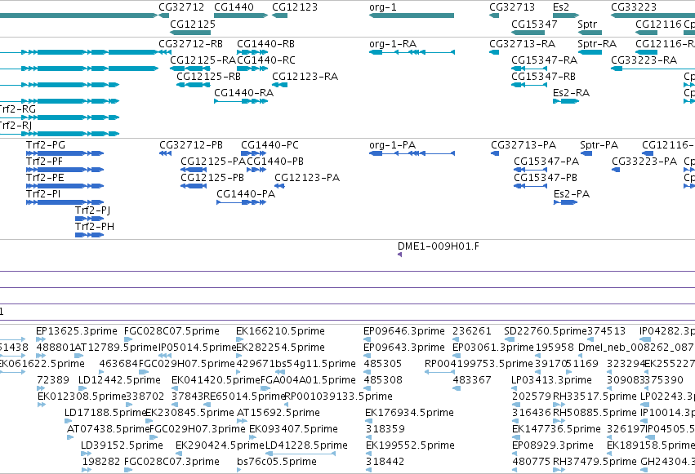This screenshot has width=695, height=474.
Task: Open transcript CG15347-RB
Action: coord(543,77)
